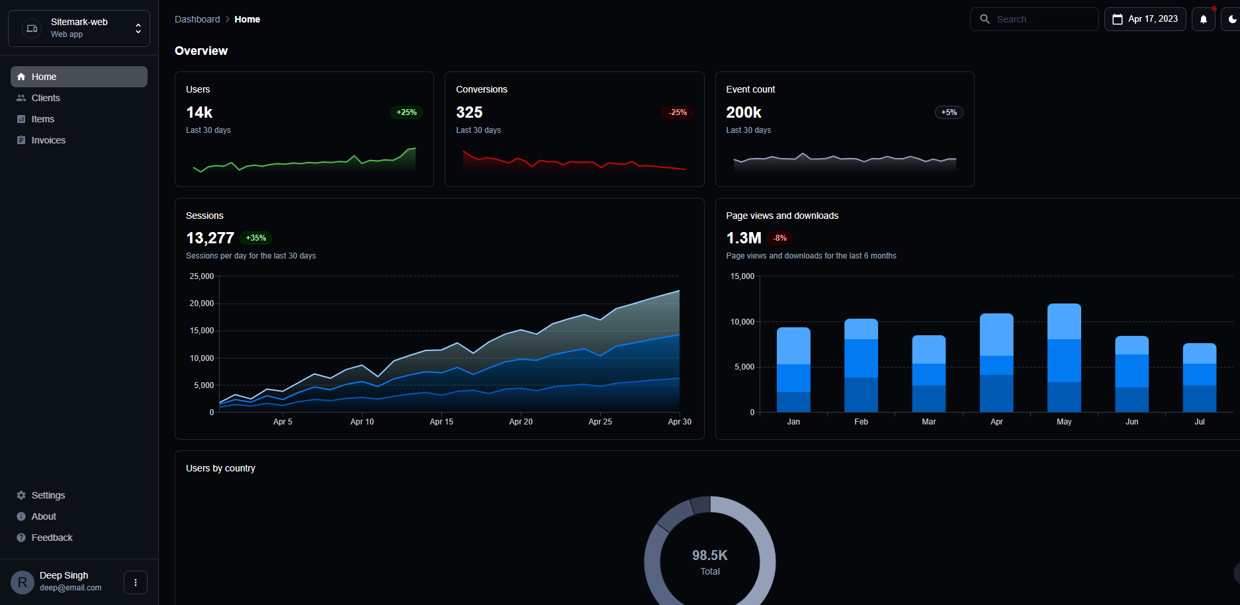
Task: Go to the Home menu item
Action: click(x=79, y=77)
